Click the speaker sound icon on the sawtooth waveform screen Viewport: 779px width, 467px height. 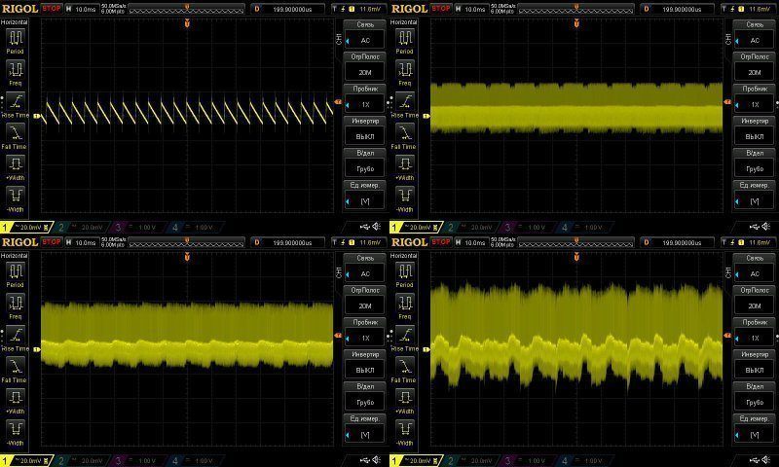(377, 227)
